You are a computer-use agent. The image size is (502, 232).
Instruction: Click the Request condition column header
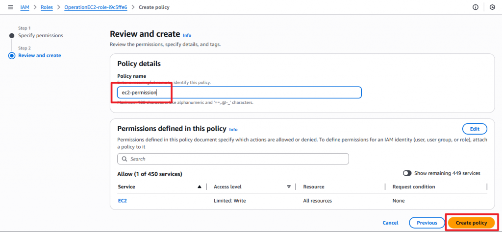tap(414, 186)
